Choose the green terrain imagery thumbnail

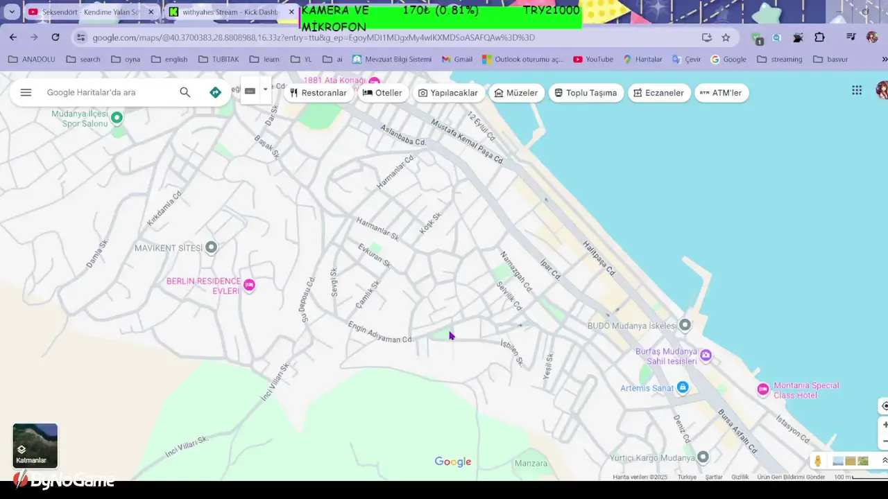click(x=863, y=461)
